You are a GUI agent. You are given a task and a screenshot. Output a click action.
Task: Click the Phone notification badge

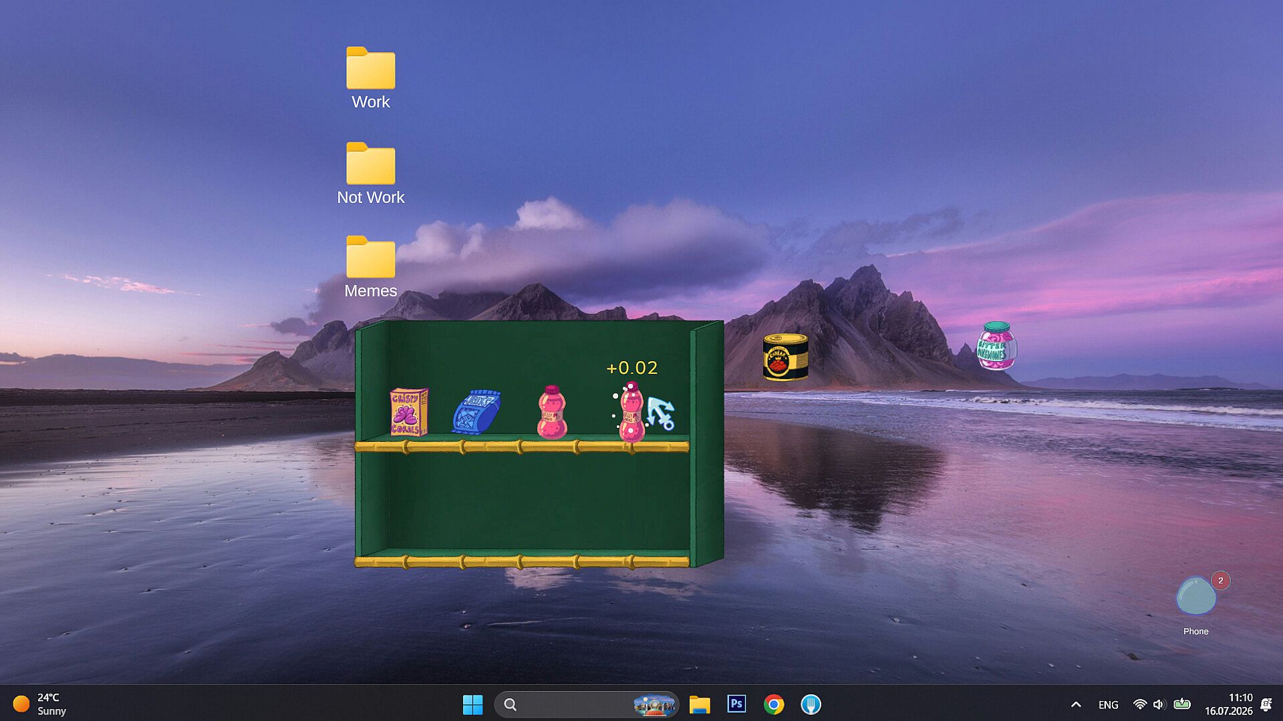[x=1221, y=580]
